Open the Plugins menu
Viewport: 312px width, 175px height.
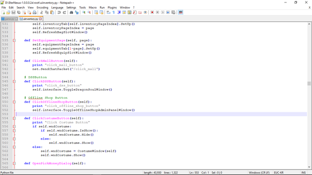coord(112,8)
